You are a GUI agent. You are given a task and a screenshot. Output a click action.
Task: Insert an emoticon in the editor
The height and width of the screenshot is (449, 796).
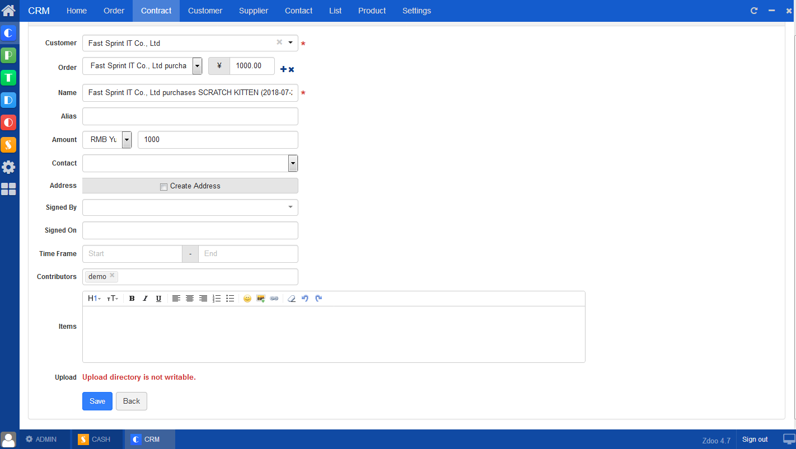coord(247,299)
